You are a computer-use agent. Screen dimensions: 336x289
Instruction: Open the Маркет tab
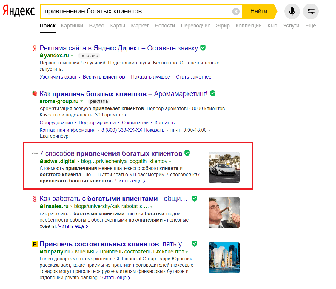[140, 26]
